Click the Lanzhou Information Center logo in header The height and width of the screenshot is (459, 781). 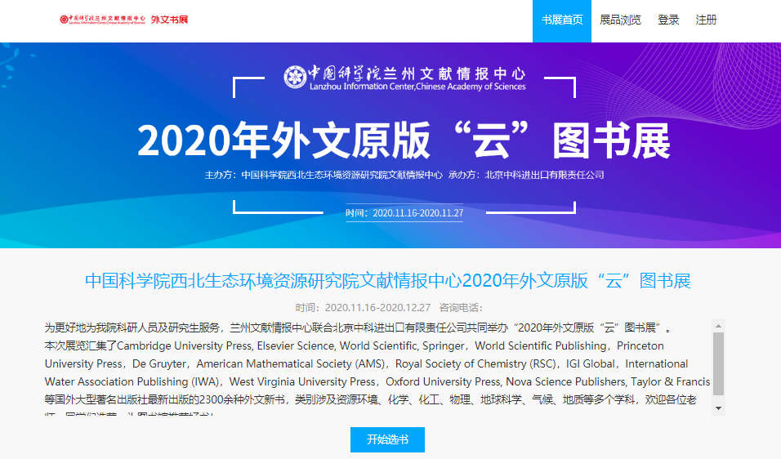103,20
